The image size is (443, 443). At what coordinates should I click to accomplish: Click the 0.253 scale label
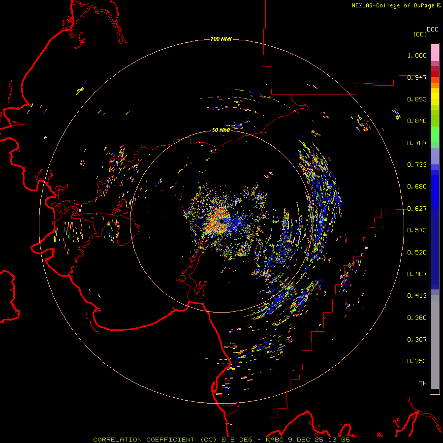(417, 361)
